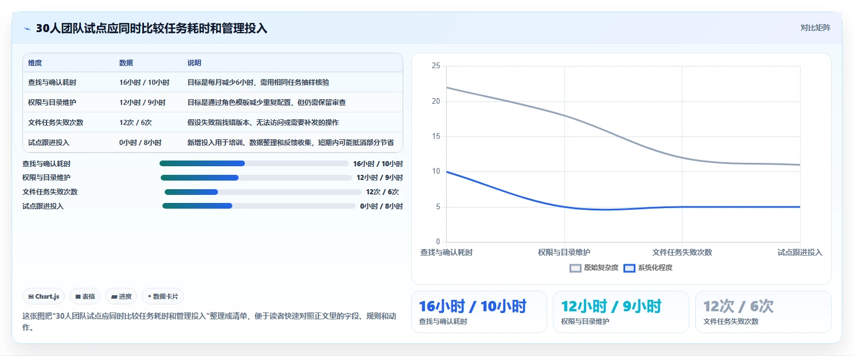This screenshot has width=854, height=356.
Task: Click description starting 新增投入用于培训
Action: point(291,143)
